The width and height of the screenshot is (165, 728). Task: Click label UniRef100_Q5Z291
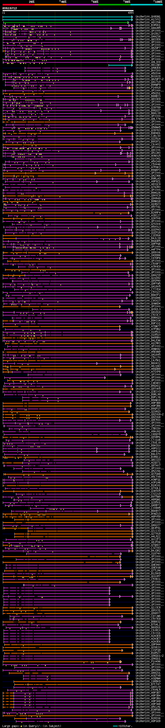pos(148,471)
